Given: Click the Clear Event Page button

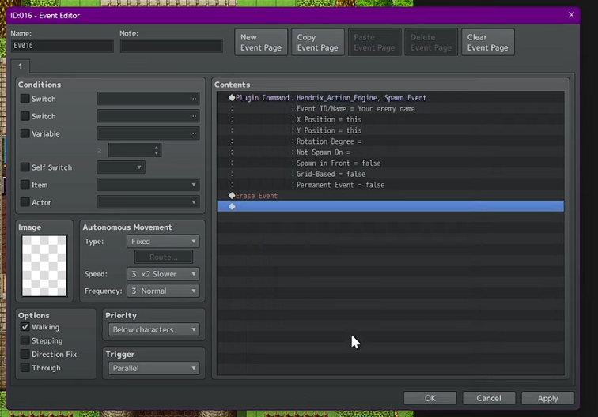Looking at the screenshot, I should pos(488,43).
